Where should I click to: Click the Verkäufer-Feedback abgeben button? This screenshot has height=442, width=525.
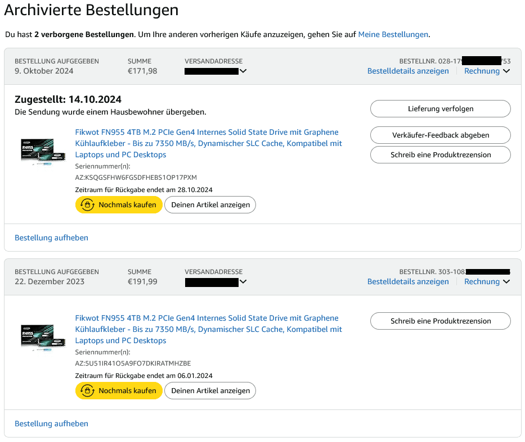click(x=440, y=135)
